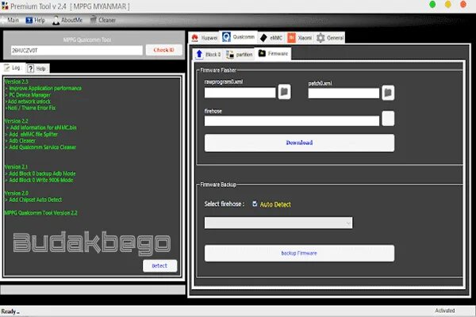This screenshot has width=476, height=317.
Task: Close window with red button
Action: pyautogui.click(x=463, y=5)
